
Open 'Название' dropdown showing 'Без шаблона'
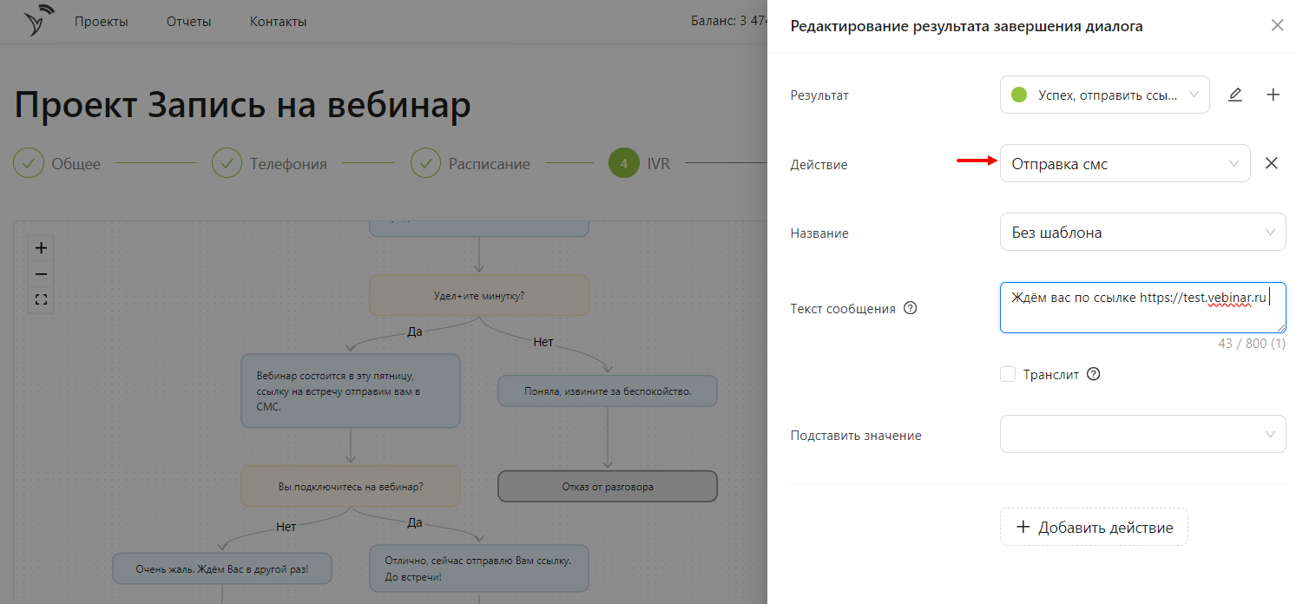(1142, 233)
